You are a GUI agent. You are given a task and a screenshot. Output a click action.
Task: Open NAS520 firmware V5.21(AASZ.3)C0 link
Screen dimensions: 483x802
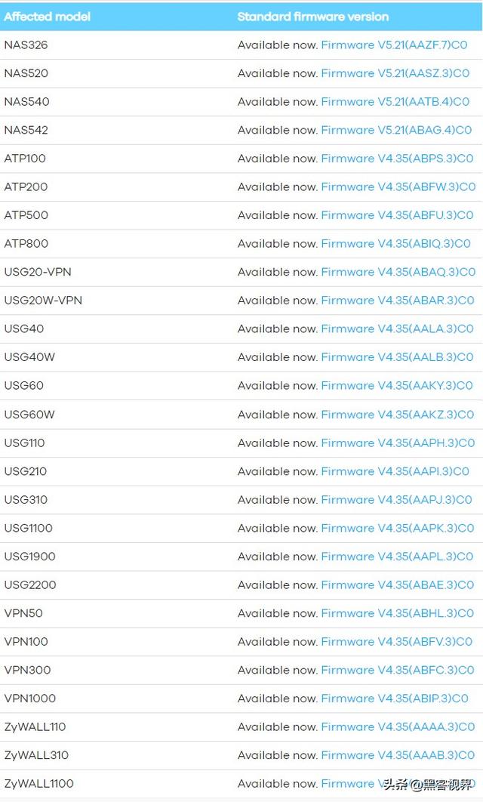click(395, 73)
